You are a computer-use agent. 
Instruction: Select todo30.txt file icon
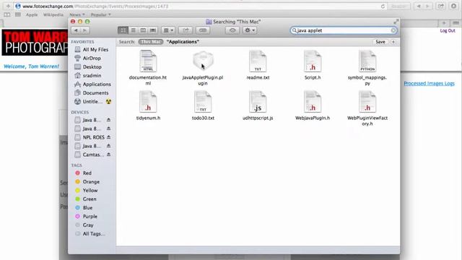click(203, 101)
